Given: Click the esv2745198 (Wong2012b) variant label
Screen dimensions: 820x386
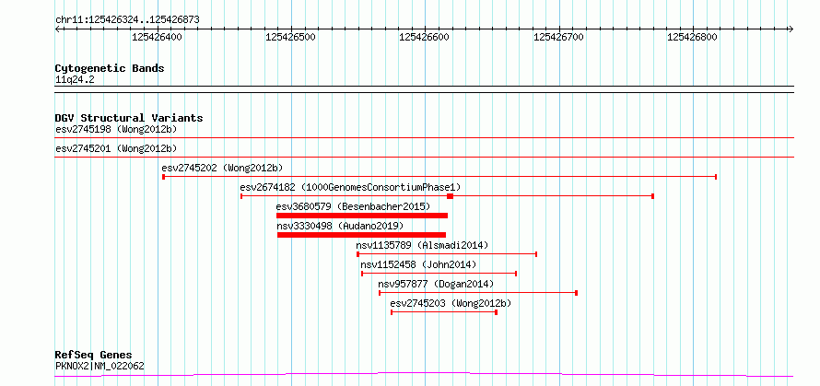Looking at the screenshot, I should 116,129.
